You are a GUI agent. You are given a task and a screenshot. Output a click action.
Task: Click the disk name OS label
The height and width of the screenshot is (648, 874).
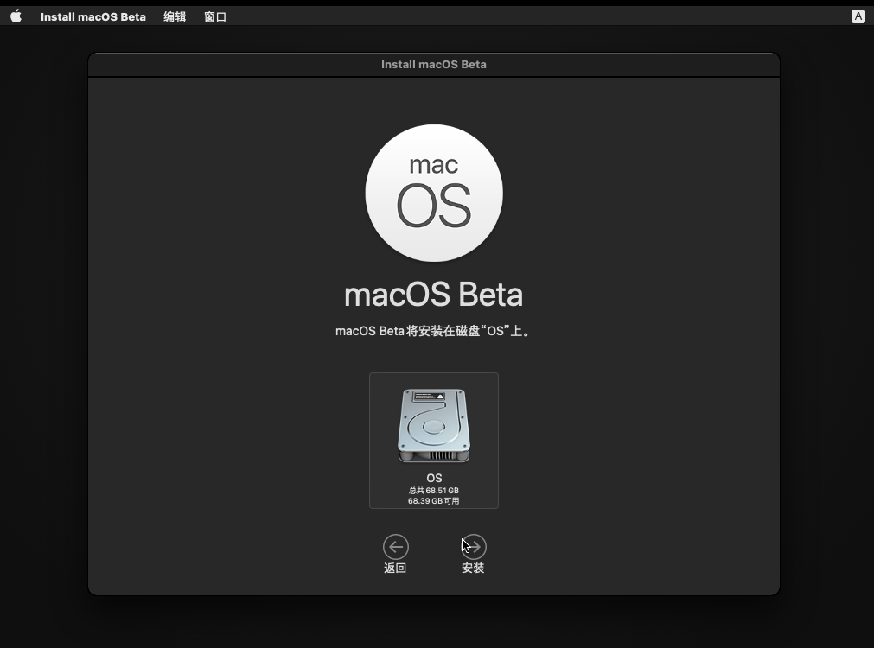click(x=434, y=478)
